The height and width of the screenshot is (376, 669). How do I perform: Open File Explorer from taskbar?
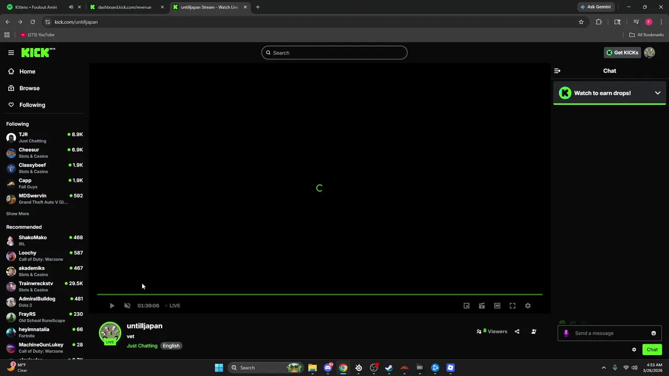click(313, 368)
